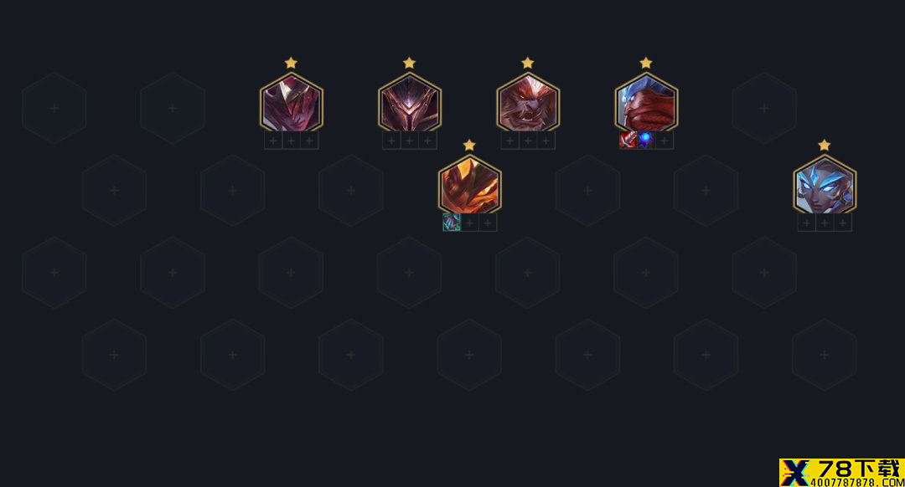Select the blue-eyed female champion portrait
This screenshot has height=487, width=905.
pyautogui.click(x=825, y=186)
